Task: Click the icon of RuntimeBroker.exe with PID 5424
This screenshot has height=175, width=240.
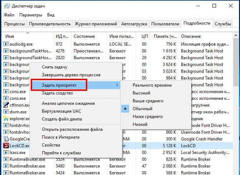Action: tap(6, 173)
